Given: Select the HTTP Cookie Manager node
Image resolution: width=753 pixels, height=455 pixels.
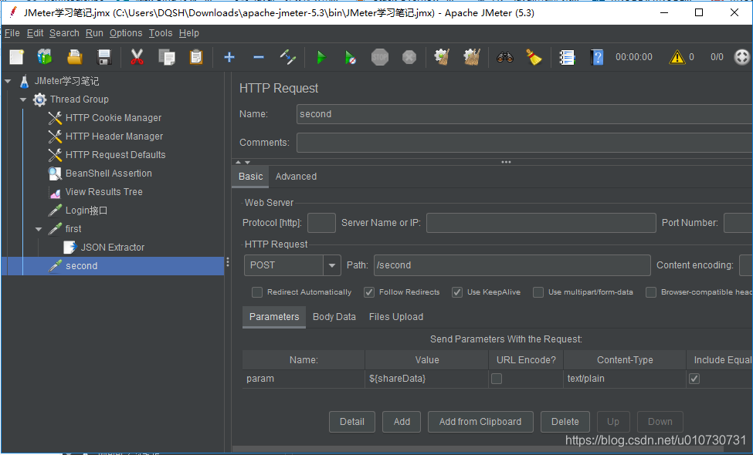Looking at the screenshot, I should 114,118.
